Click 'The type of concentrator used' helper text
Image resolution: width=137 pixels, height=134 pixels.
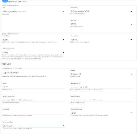click(x=17, y=128)
